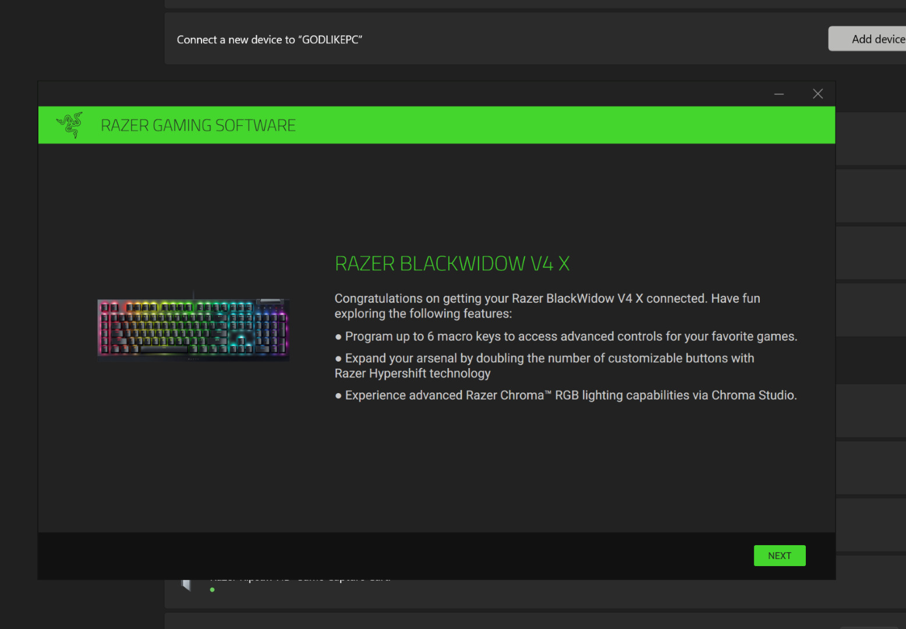Click the Razer three-headed snake logo

tap(70, 125)
